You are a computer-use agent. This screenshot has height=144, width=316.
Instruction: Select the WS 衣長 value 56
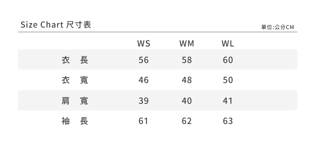[144, 60]
